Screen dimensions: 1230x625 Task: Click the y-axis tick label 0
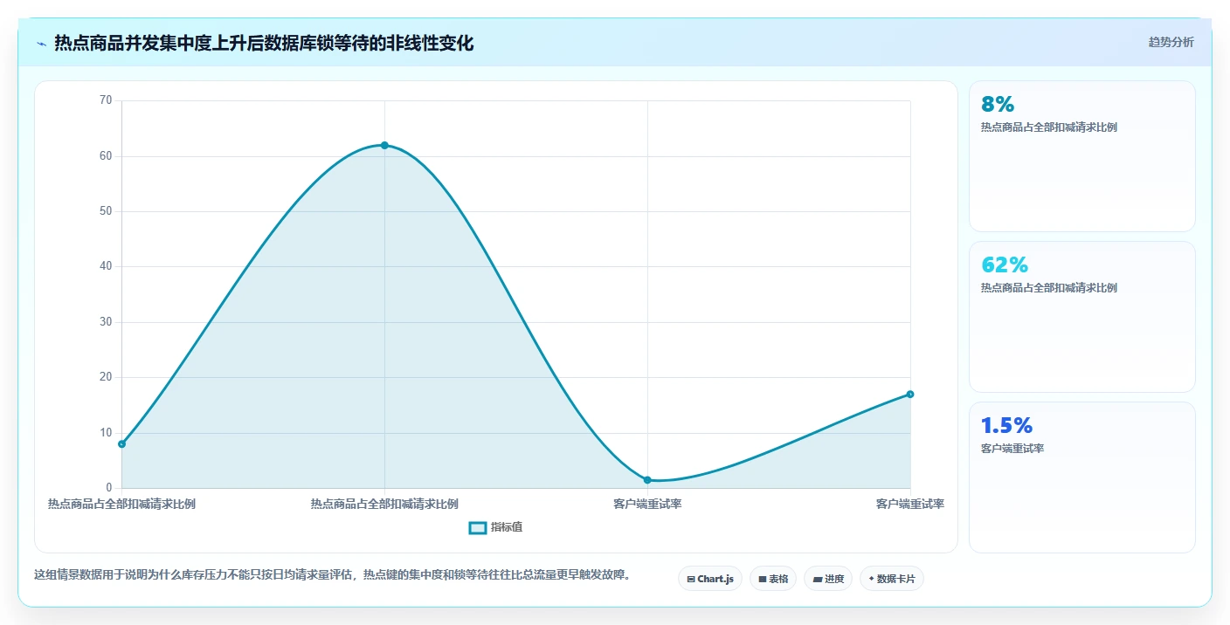(x=109, y=488)
